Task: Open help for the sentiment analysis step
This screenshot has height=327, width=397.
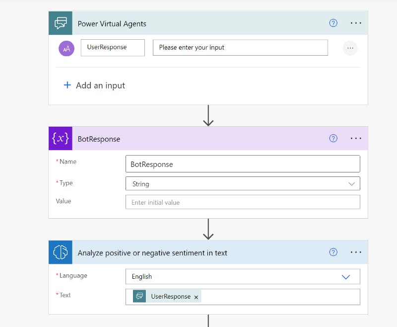Action: click(x=333, y=252)
